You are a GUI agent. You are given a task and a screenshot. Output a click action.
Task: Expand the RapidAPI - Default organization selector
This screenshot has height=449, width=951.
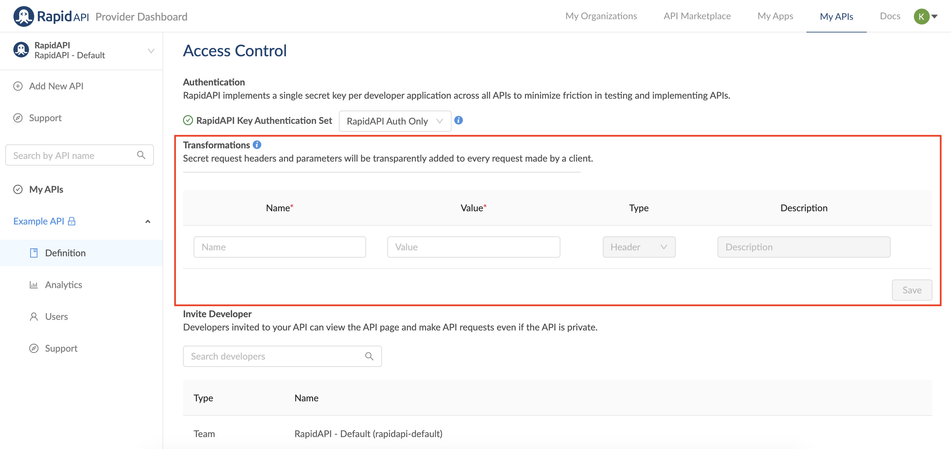coord(151,51)
